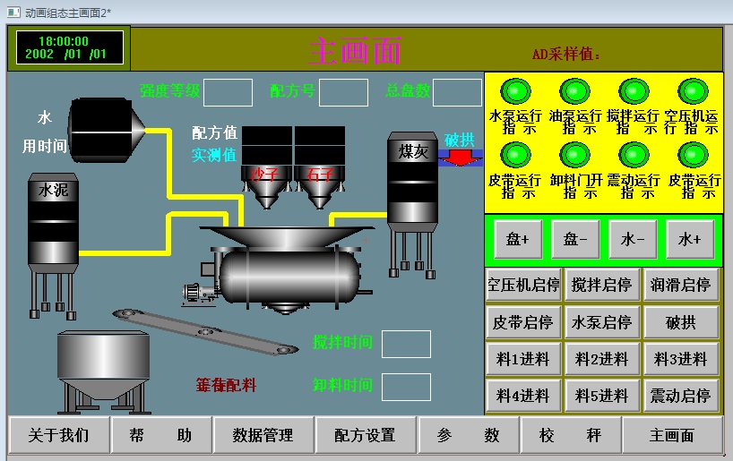This screenshot has width=733, height=461.
Task: Click the 关于我们 button
Action: (x=59, y=435)
